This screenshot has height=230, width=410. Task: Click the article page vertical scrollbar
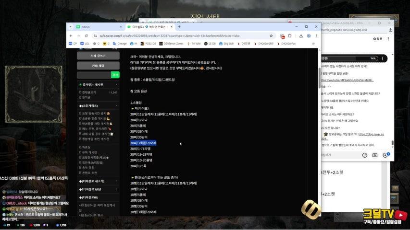coord(319,78)
